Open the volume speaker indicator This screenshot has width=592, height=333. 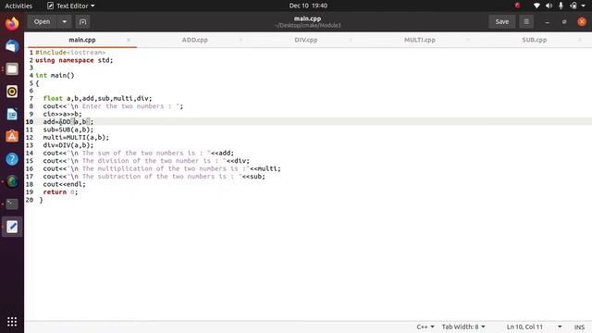tap(549, 6)
